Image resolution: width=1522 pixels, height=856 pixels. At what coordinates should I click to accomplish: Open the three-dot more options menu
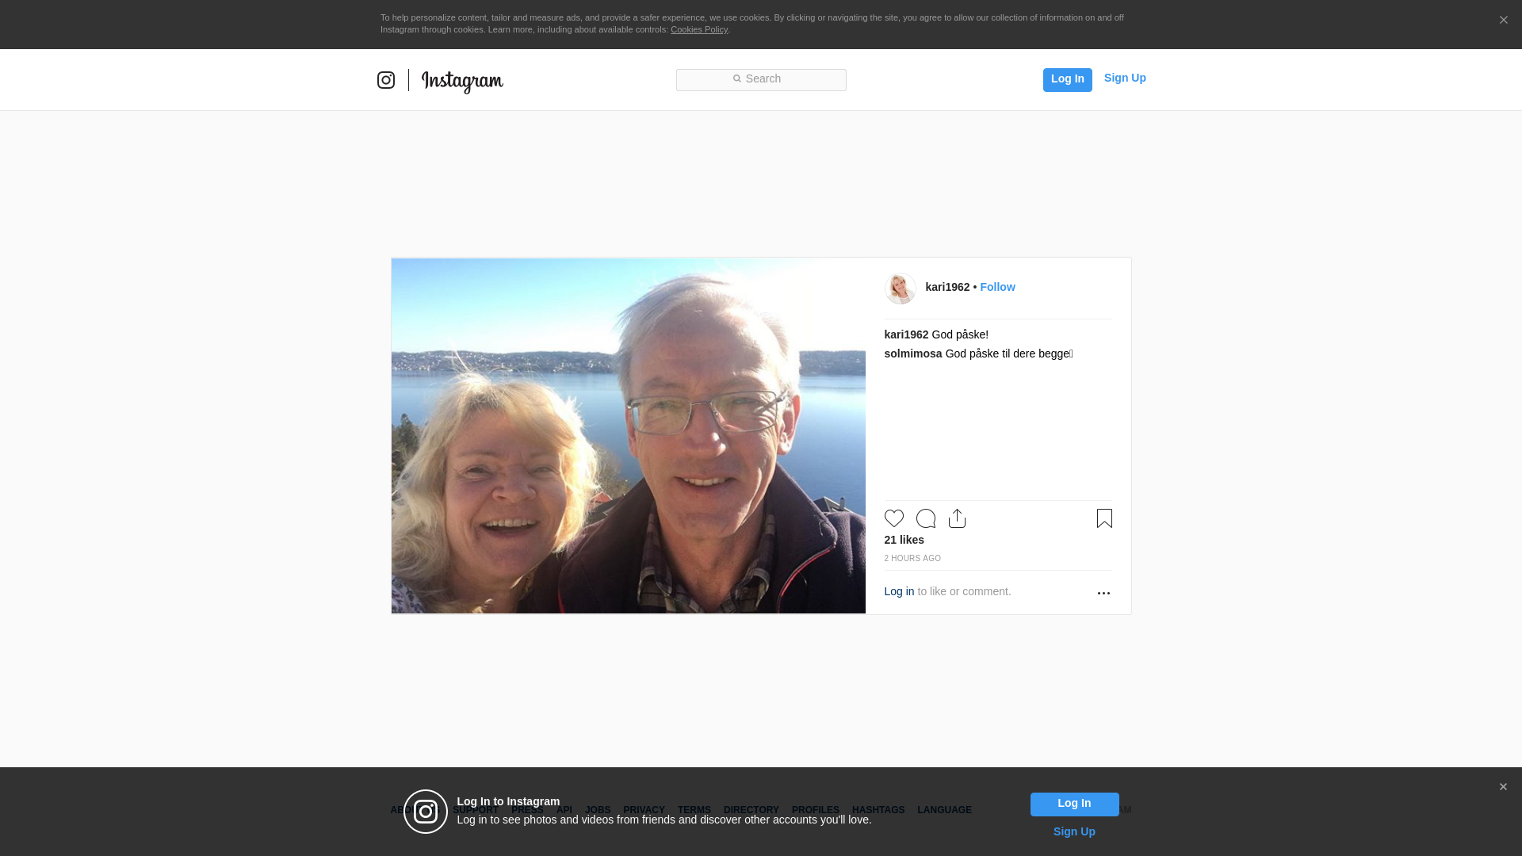click(1103, 593)
